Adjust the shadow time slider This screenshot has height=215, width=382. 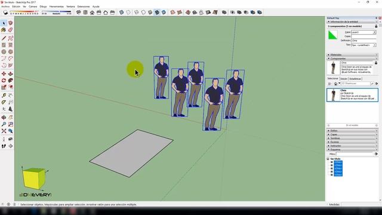(x=56, y=11)
